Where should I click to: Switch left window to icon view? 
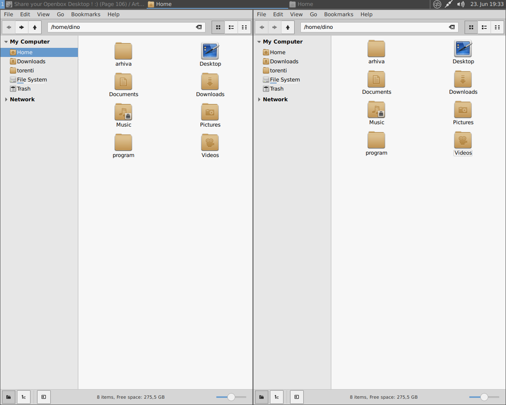[218, 27]
